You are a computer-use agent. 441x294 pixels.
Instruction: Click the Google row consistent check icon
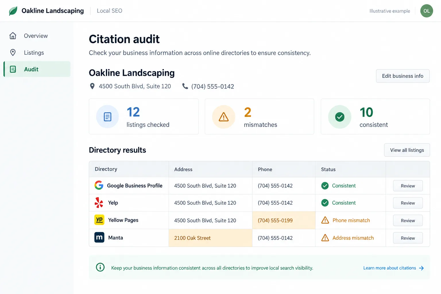(x=325, y=186)
